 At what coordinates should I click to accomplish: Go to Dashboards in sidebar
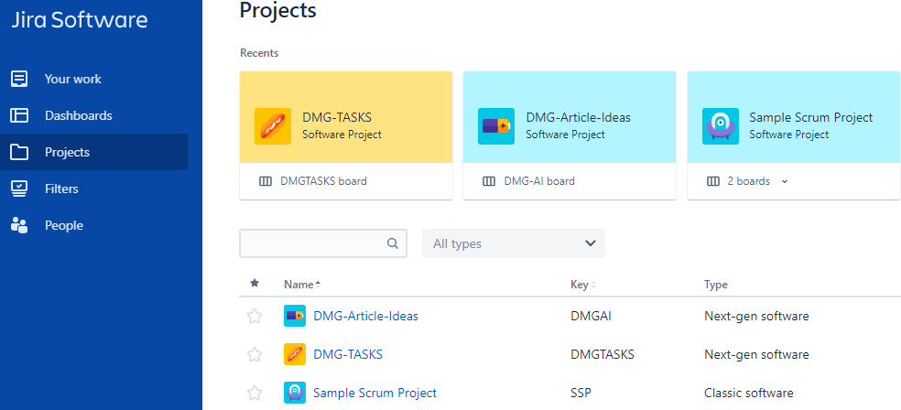(79, 115)
